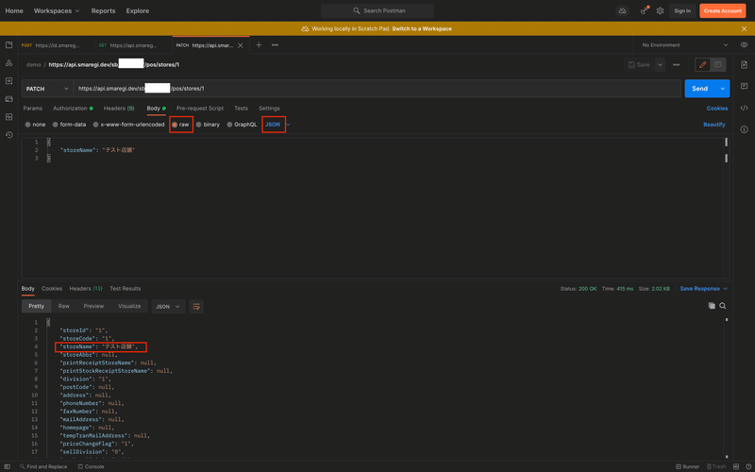
Task: Open two-pane layout icon in the status bar
Action: pos(736,466)
